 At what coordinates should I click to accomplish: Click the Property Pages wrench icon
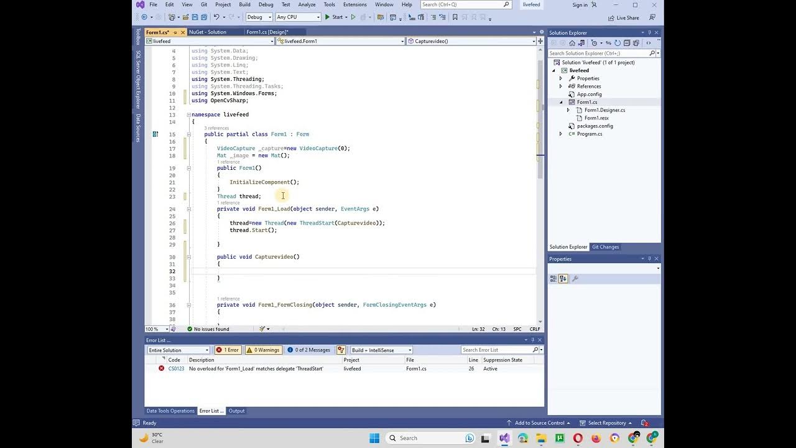575,279
